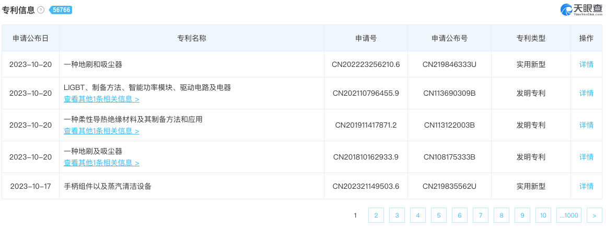The width and height of the screenshot is (606, 227).
Task: Click the 申请公布日 column header
Action: 31,38
